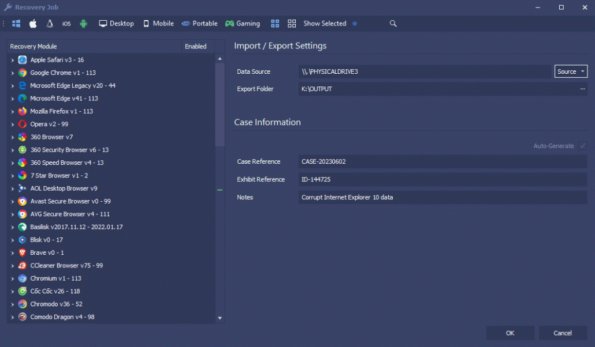Sort by Enabled column header
The width and height of the screenshot is (595, 347).
(198, 46)
